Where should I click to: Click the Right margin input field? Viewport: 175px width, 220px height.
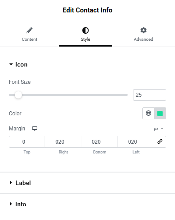tap(63, 141)
